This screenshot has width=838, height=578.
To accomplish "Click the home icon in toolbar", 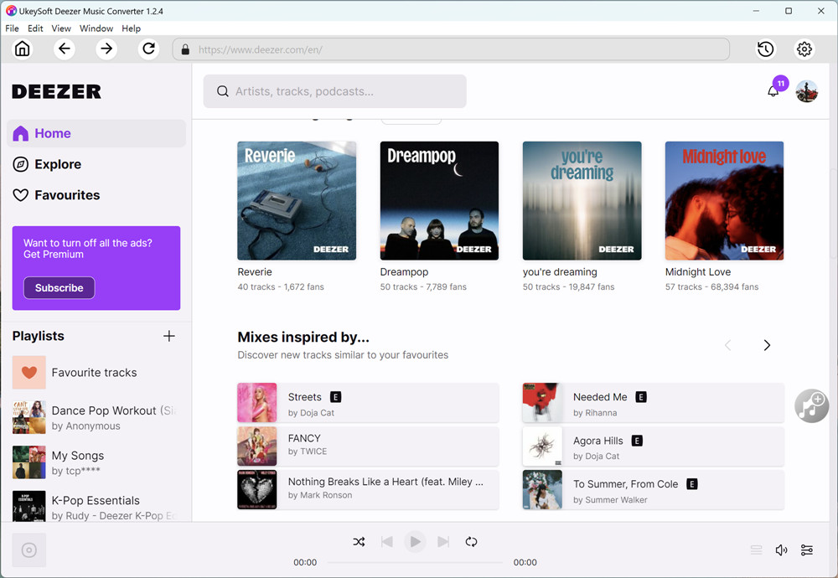I will pos(23,49).
